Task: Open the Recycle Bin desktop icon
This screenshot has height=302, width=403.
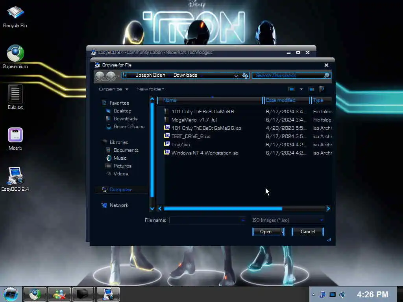Action: (15, 17)
